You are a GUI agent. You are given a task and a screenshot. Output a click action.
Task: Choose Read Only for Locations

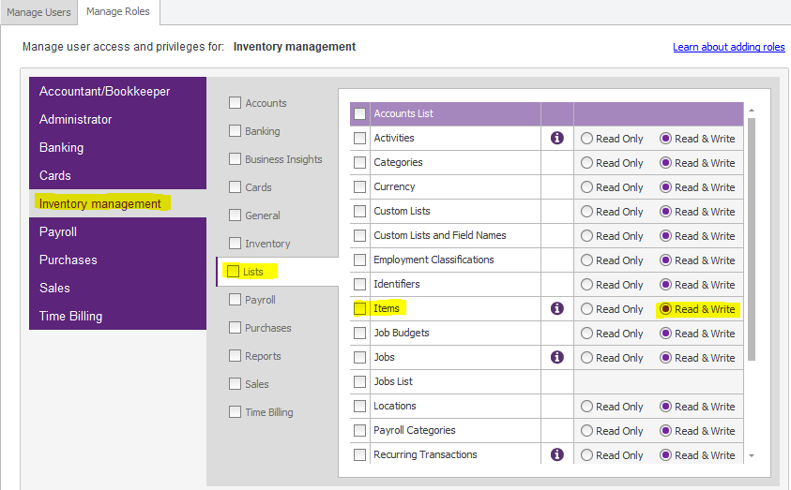click(586, 407)
